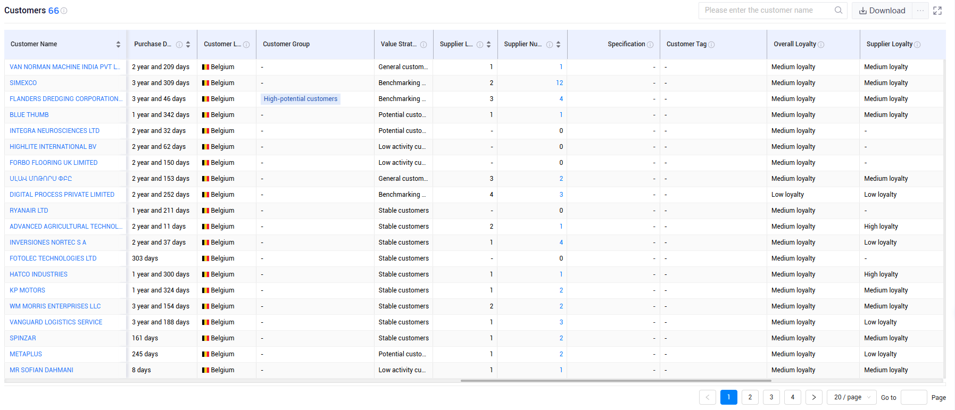Click the previous page arrow
The height and width of the screenshot is (410, 955).
click(x=708, y=397)
